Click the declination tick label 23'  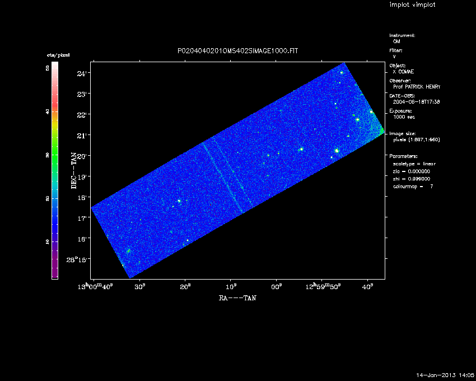(82, 94)
